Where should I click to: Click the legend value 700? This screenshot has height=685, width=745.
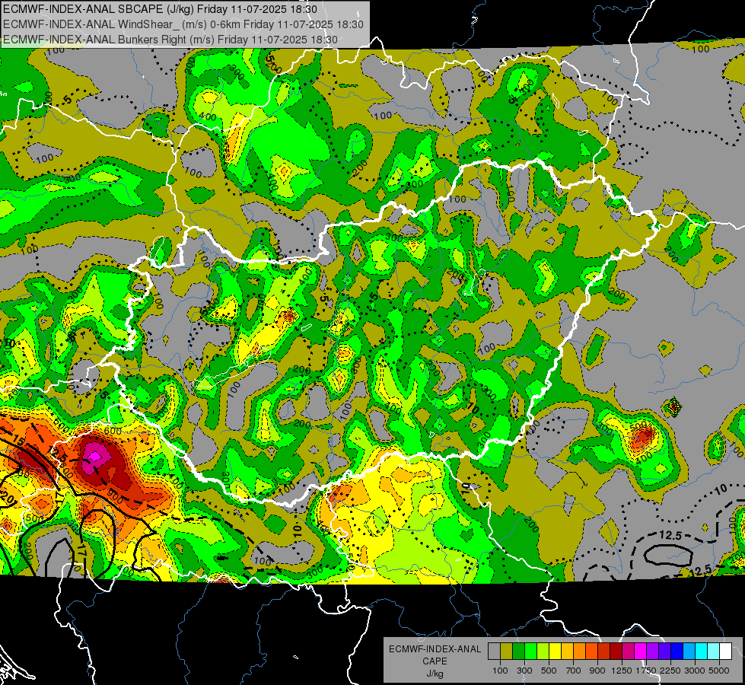pyautogui.click(x=574, y=671)
